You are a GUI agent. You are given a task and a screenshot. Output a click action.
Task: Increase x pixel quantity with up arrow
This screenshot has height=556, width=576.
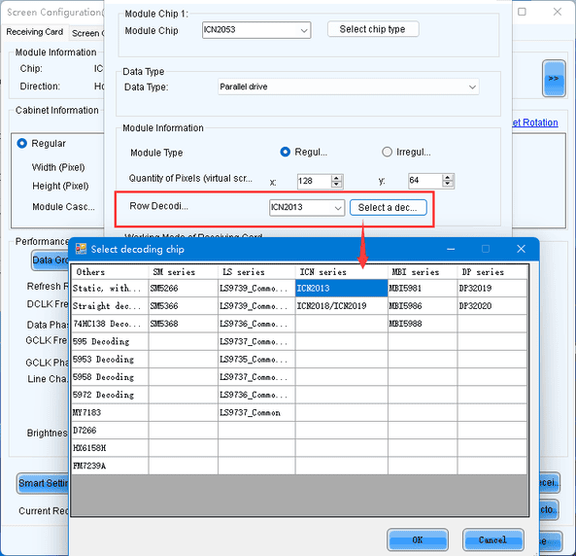pyautogui.click(x=336, y=178)
